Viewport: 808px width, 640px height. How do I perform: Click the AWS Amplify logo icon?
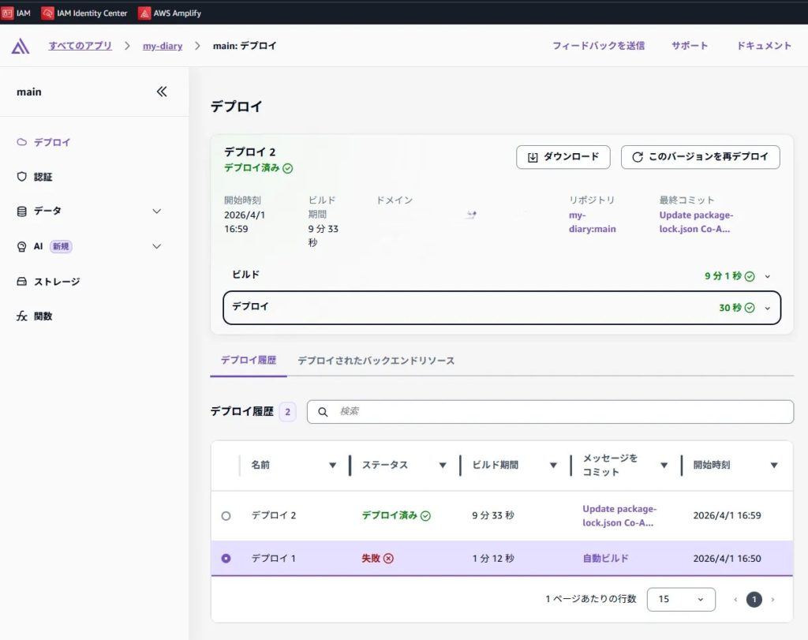click(21, 46)
